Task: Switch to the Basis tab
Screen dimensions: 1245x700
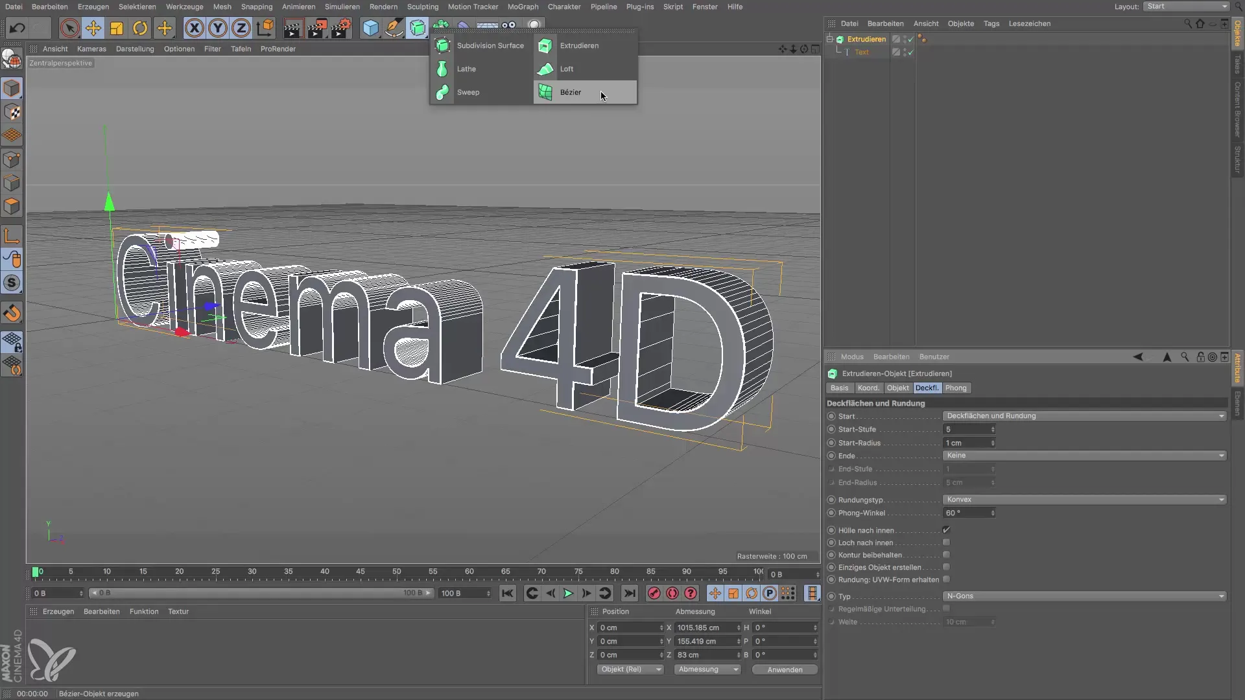Action: pyautogui.click(x=839, y=388)
